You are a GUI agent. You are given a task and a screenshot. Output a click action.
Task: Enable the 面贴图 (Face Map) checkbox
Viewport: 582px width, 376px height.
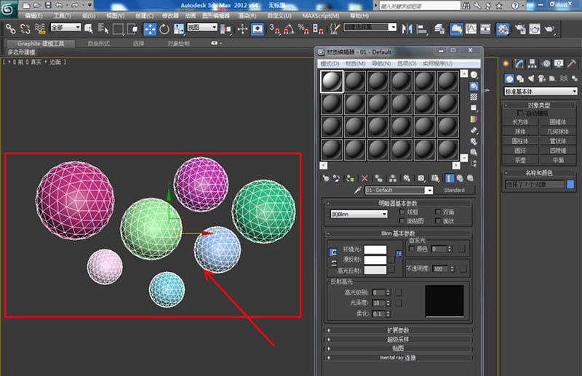pos(402,221)
